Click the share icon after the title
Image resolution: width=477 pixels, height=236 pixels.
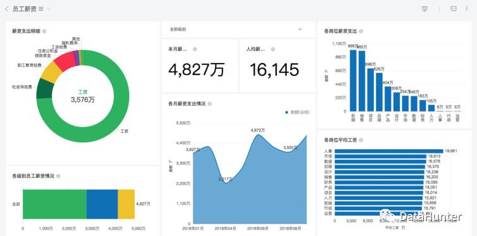pyautogui.click(x=49, y=9)
